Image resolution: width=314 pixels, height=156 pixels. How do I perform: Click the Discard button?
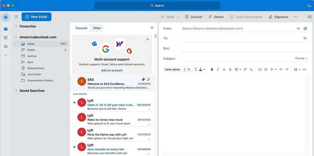tap(193, 17)
